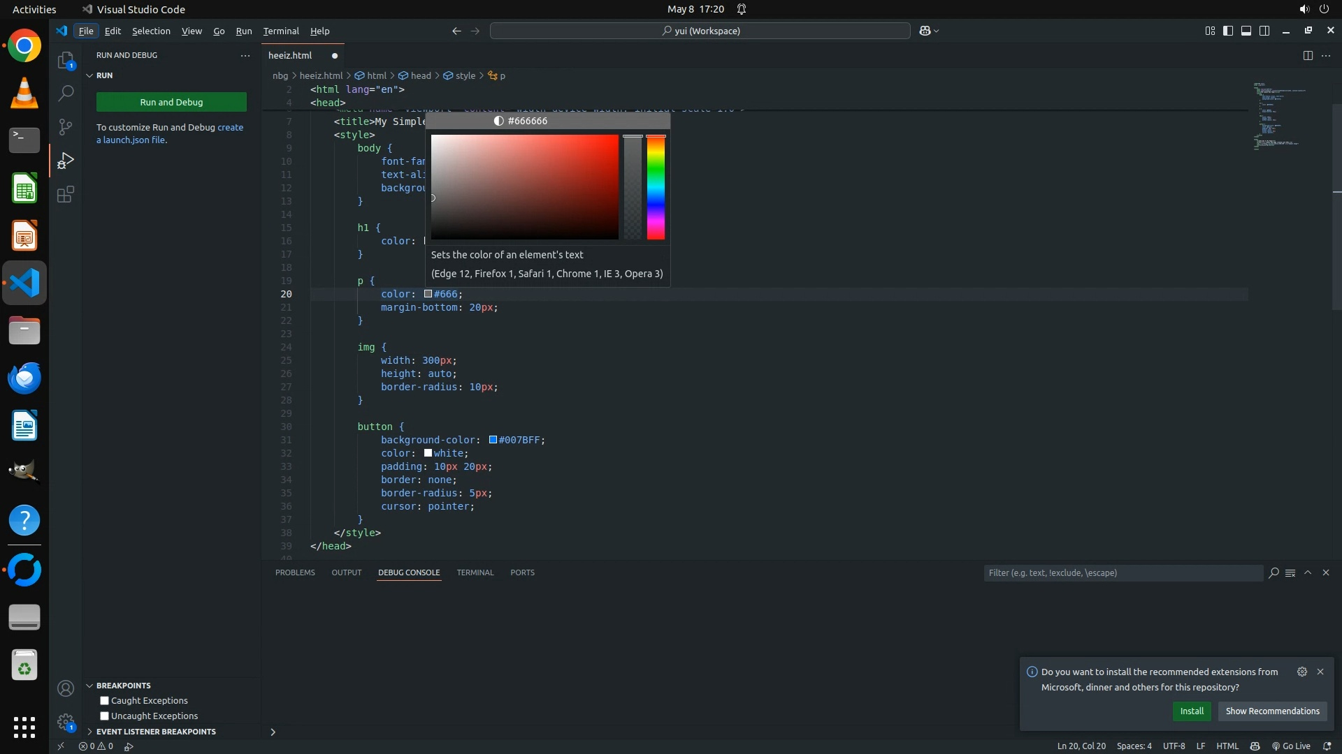Click Go Live in status bar
1342x754 pixels.
(x=1291, y=746)
